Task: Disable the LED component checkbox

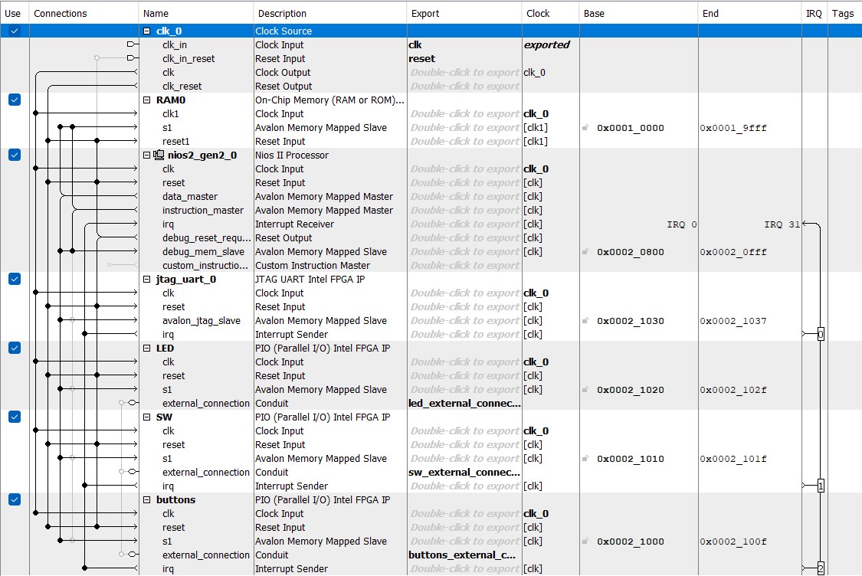Action: pyautogui.click(x=15, y=348)
